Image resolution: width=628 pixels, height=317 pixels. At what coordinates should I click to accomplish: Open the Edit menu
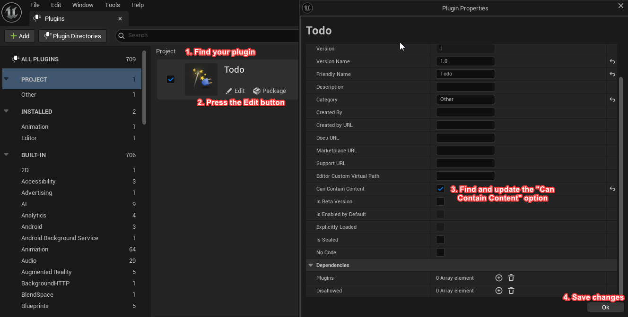[56, 5]
